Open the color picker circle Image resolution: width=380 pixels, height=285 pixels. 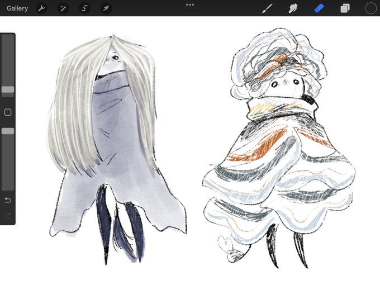(x=371, y=8)
